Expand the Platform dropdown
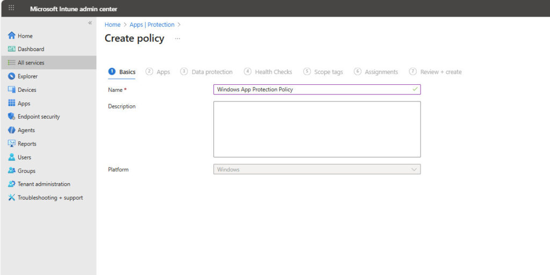This screenshot has width=550, height=275. (414, 170)
